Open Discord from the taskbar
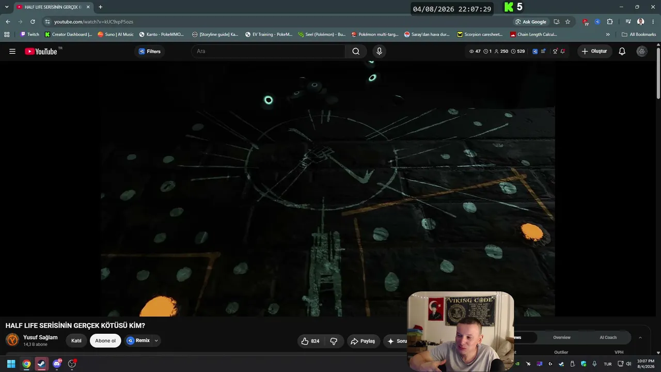 57,364
